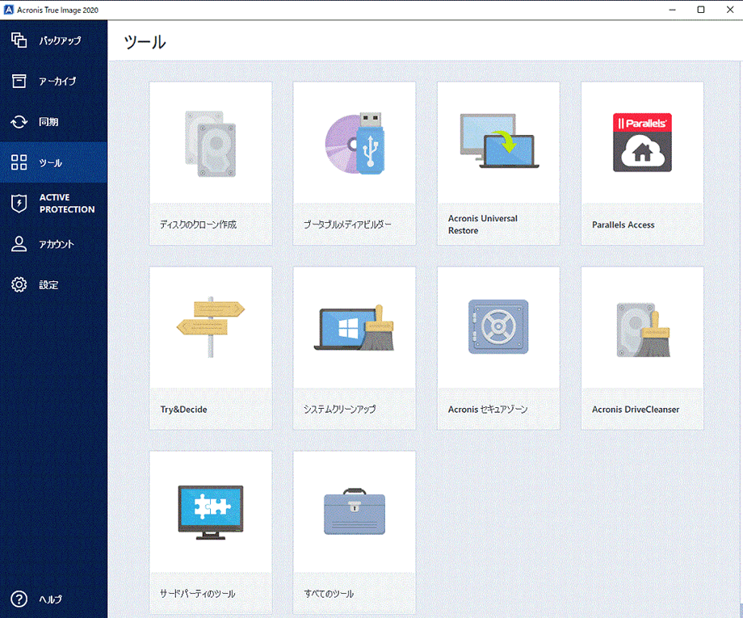Open Acronis セキュアゾーン label
This screenshot has height=618, width=743.
click(488, 409)
